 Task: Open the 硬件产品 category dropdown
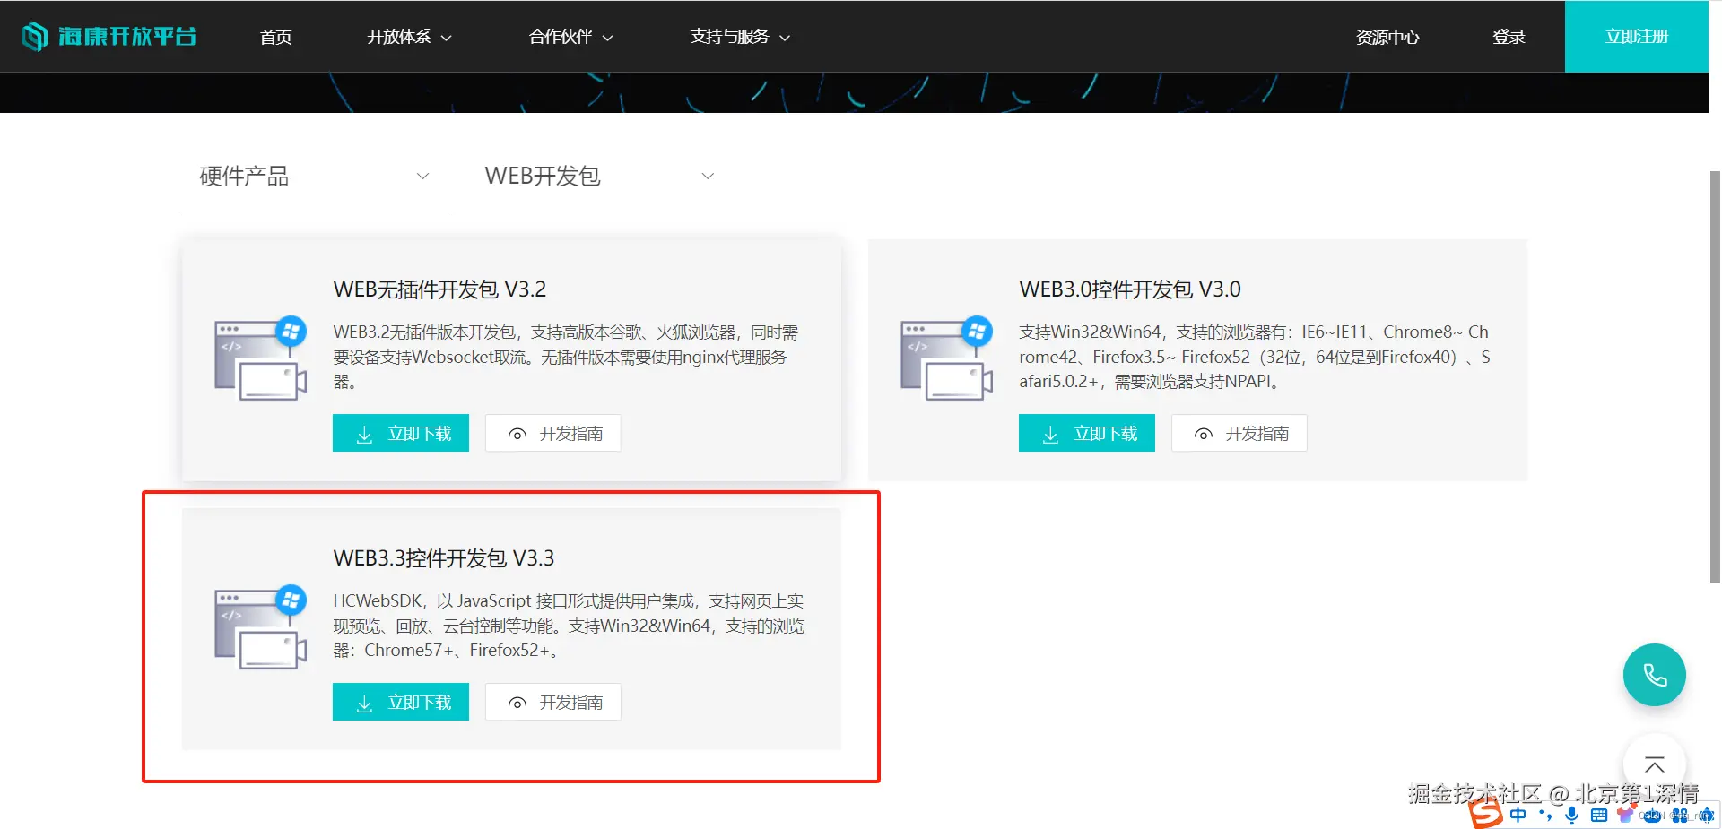316,177
